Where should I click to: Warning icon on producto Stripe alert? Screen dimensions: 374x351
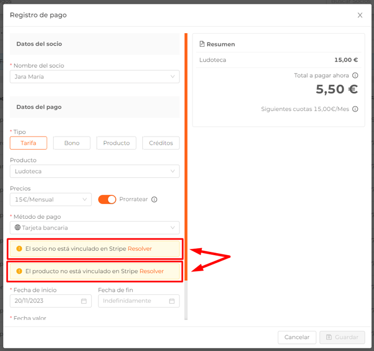(x=19, y=271)
